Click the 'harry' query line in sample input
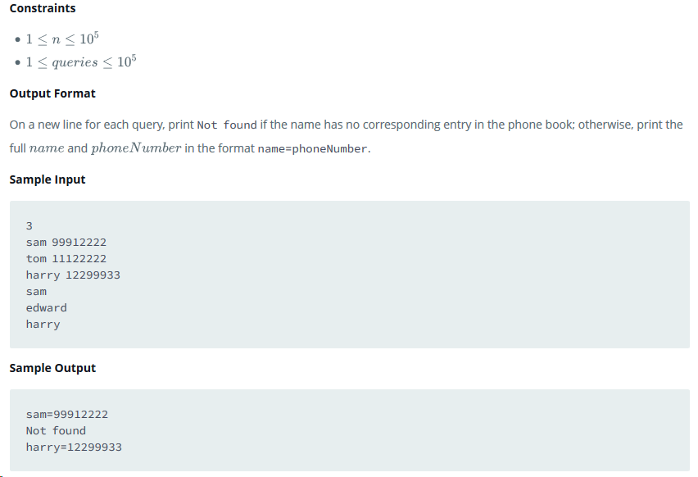The width and height of the screenshot is (698, 477). [x=43, y=325]
